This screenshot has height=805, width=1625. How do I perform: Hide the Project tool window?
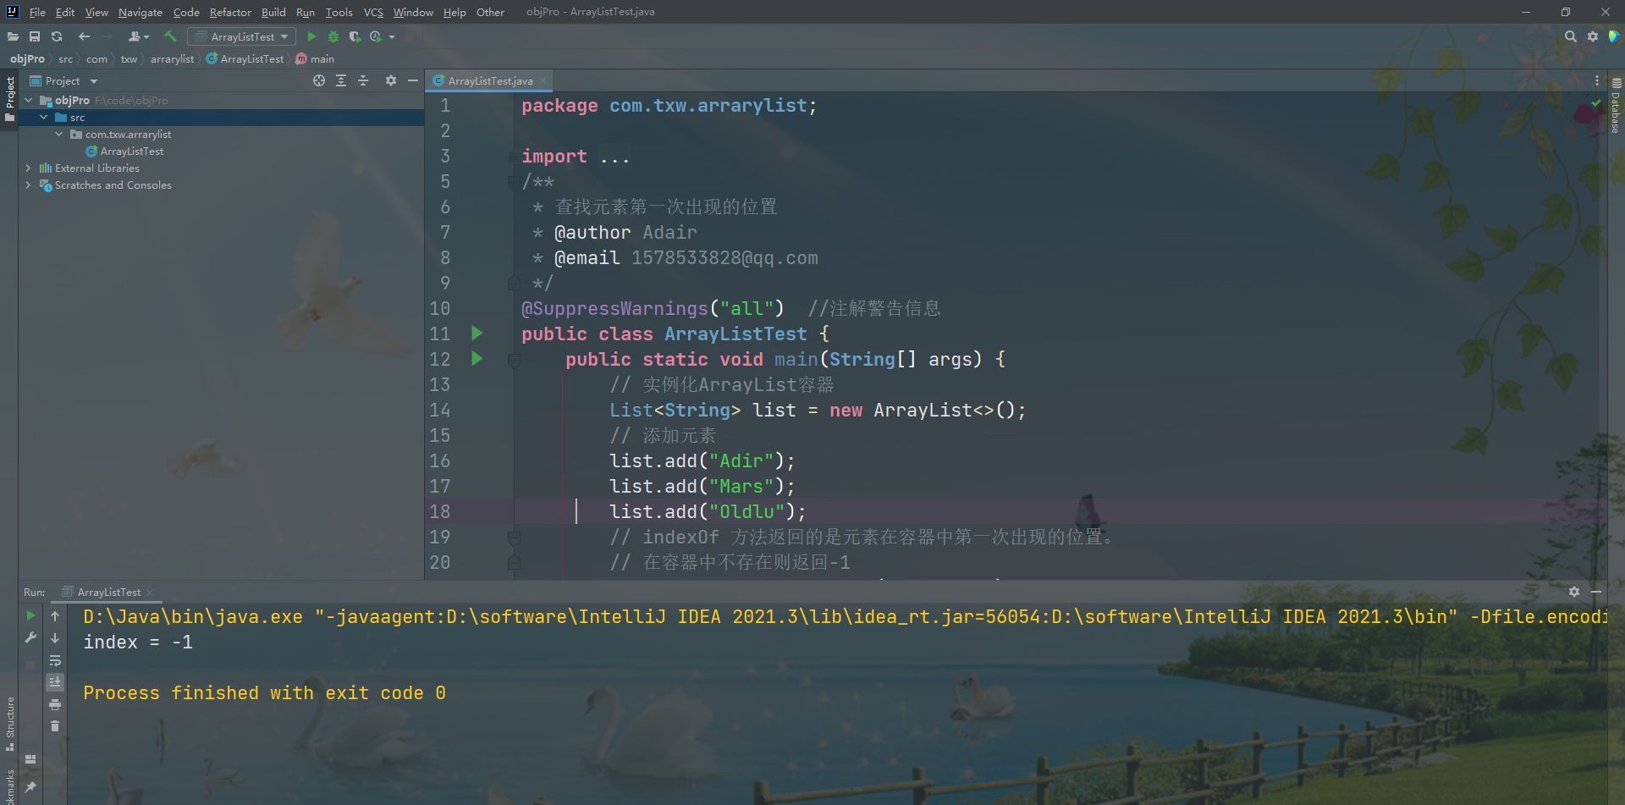click(413, 80)
